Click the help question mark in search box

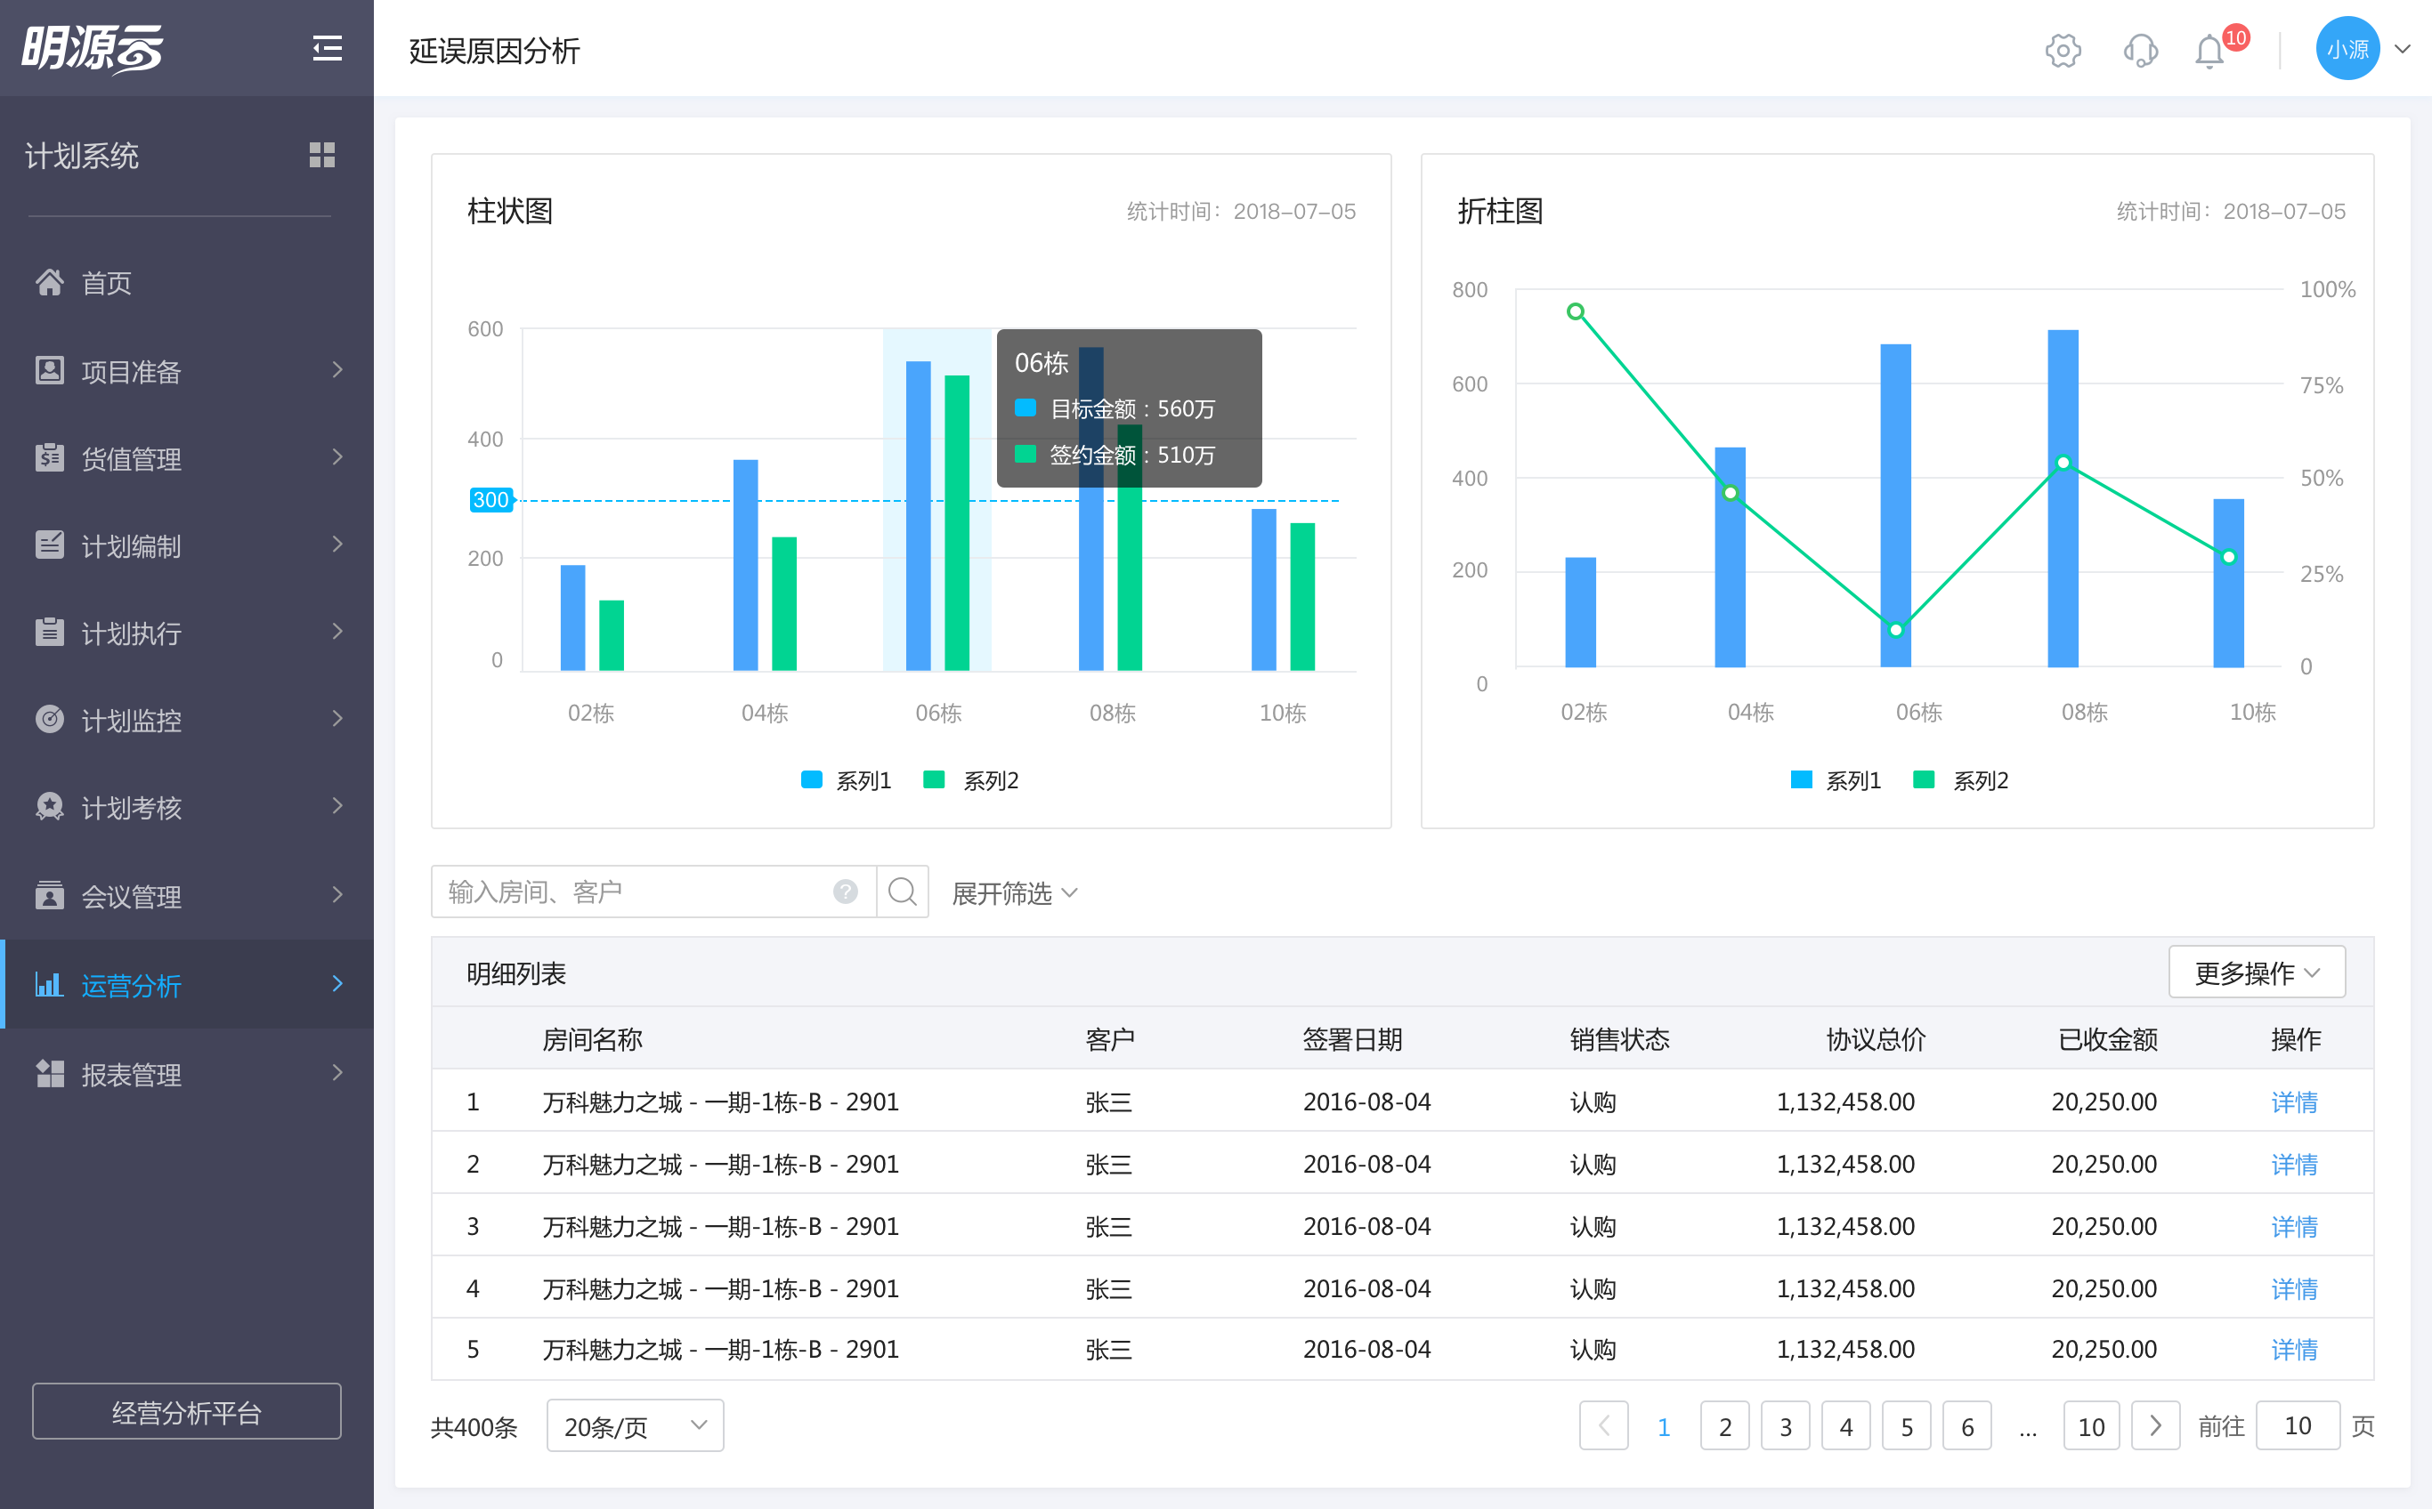click(x=845, y=892)
